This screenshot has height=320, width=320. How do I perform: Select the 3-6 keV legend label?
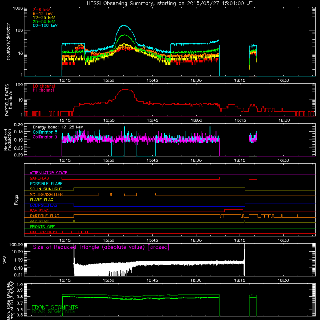click(x=42, y=10)
